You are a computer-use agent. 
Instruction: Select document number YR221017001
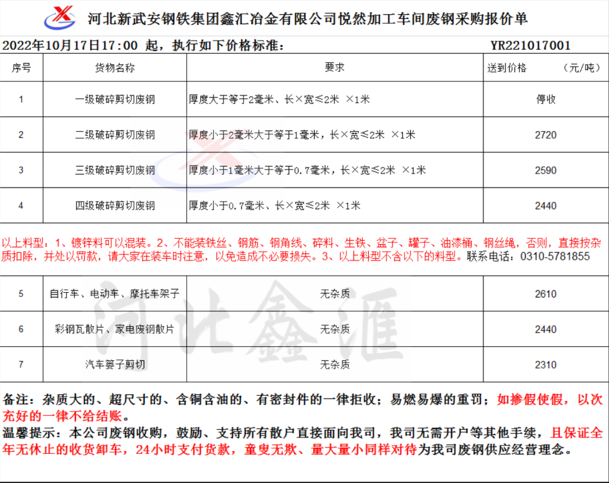pyautogui.click(x=530, y=46)
